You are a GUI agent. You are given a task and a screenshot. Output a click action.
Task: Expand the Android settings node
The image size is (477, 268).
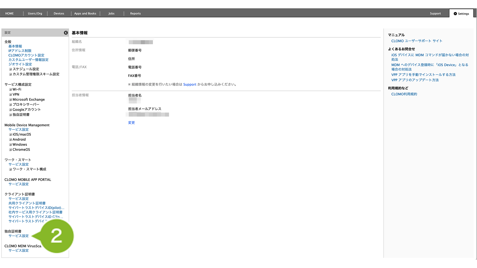tap(10, 140)
